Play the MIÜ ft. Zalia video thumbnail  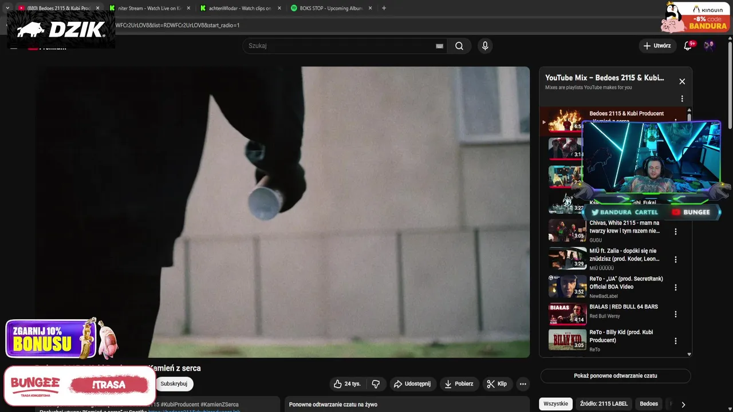click(568, 258)
